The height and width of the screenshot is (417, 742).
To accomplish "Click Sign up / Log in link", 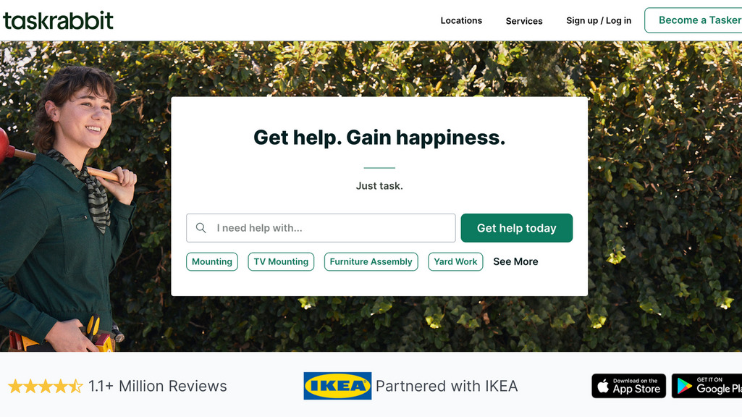I will (599, 21).
